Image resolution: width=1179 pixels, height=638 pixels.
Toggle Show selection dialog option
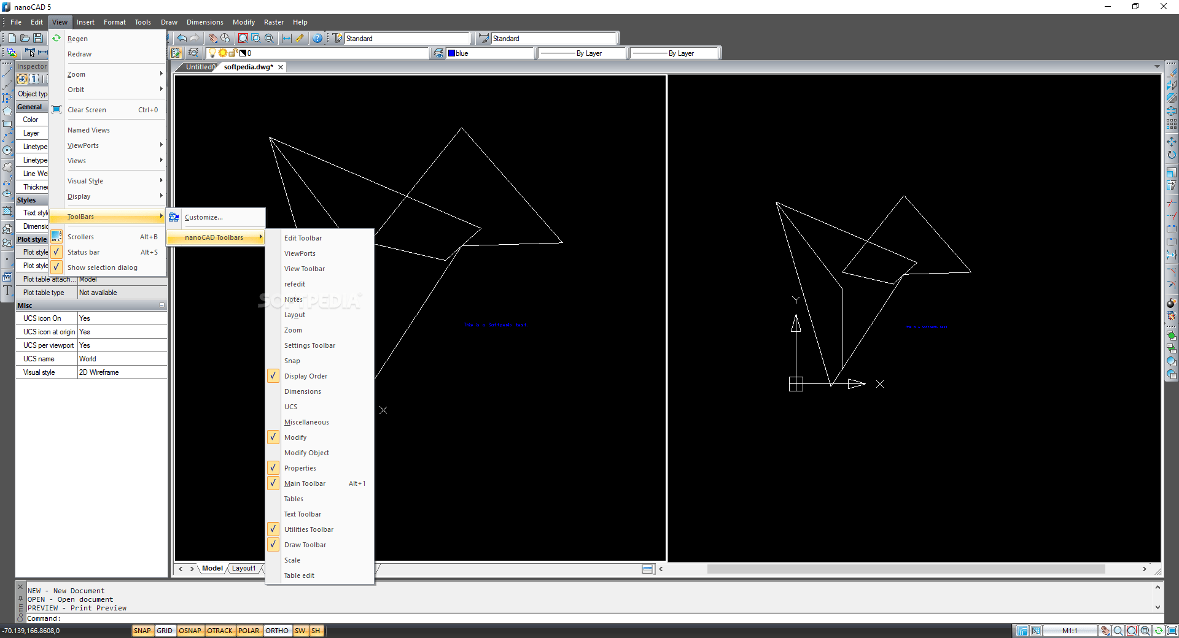tap(107, 267)
